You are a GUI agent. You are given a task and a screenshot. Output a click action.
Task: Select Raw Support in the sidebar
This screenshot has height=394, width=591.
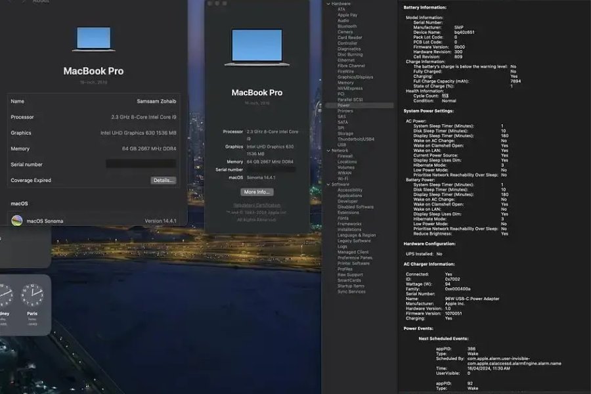[x=350, y=275]
